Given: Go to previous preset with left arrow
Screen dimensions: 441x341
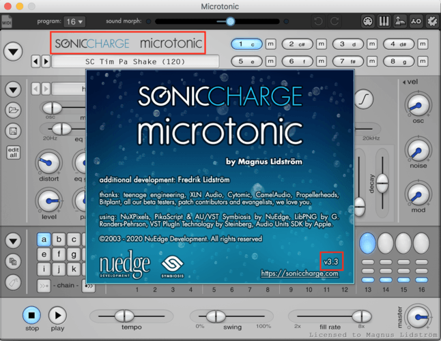Looking at the screenshot, I should (x=35, y=61).
